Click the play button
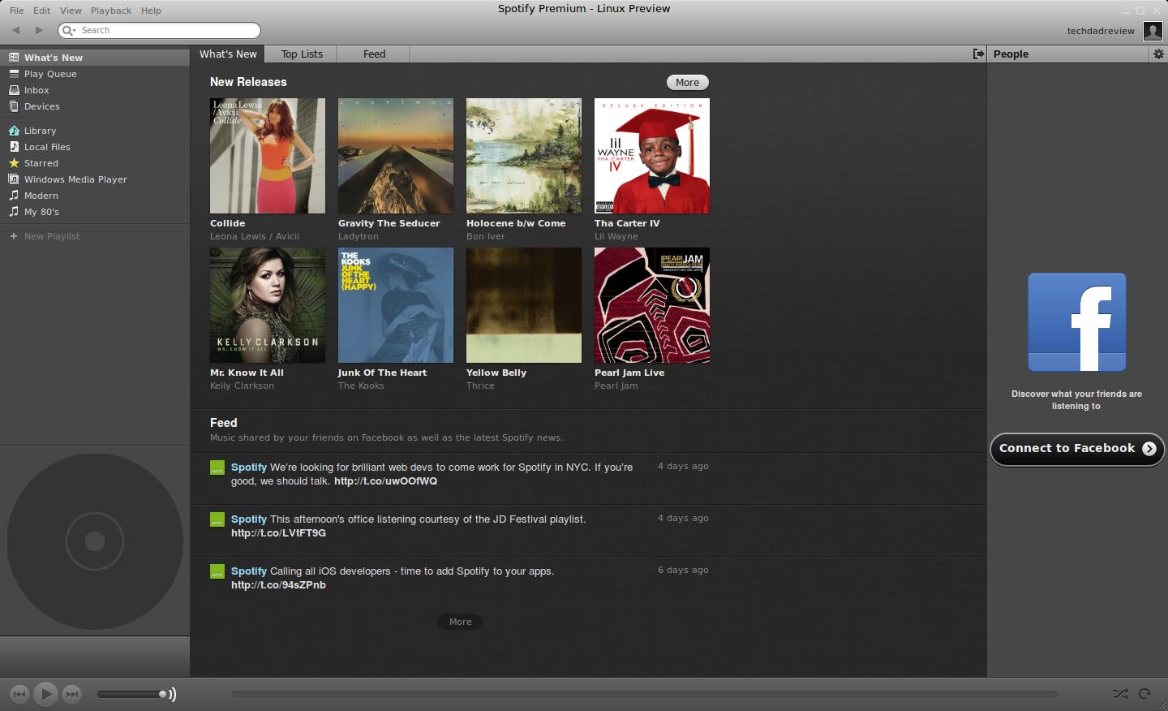1168x711 pixels. click(x=46, y=694)
